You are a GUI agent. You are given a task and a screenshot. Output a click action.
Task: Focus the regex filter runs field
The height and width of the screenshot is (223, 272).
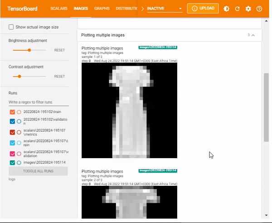click(x=39, y=102)
